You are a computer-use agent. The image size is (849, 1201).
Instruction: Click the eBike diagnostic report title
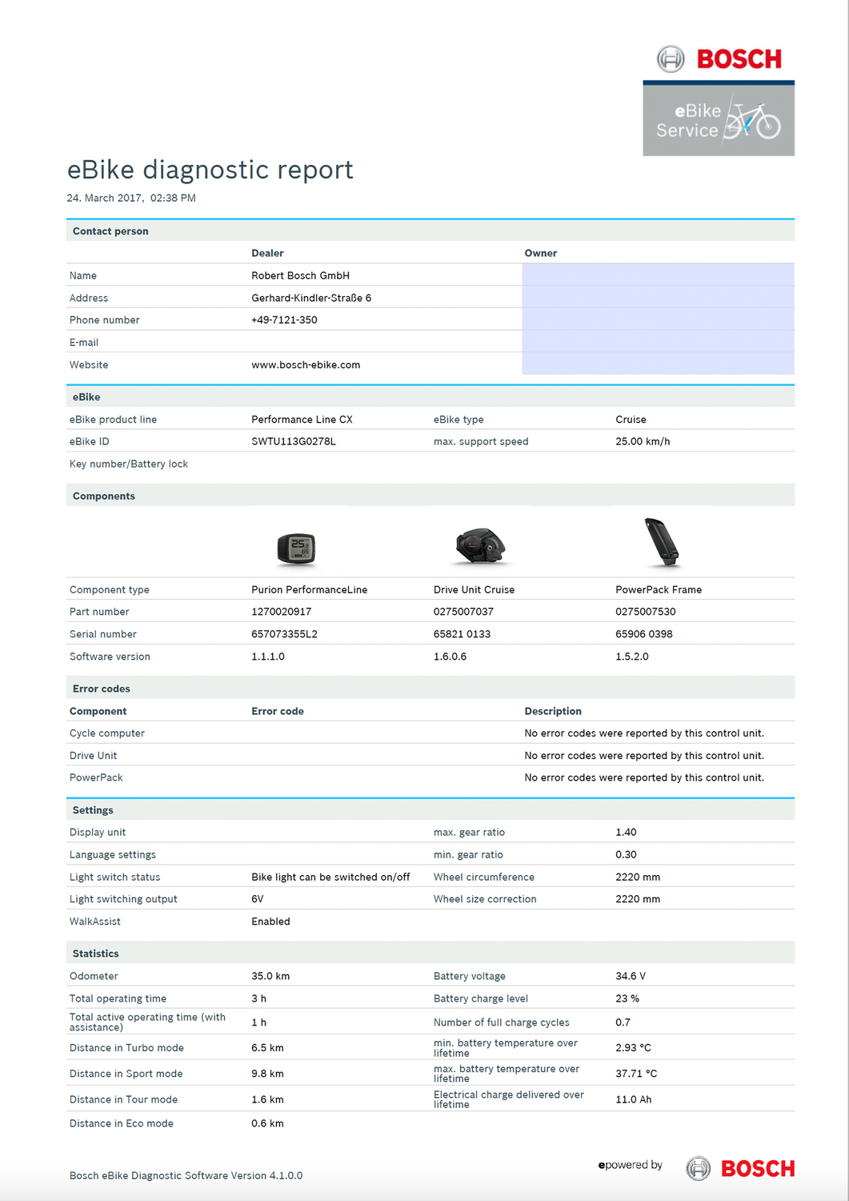tap(210, 170)
